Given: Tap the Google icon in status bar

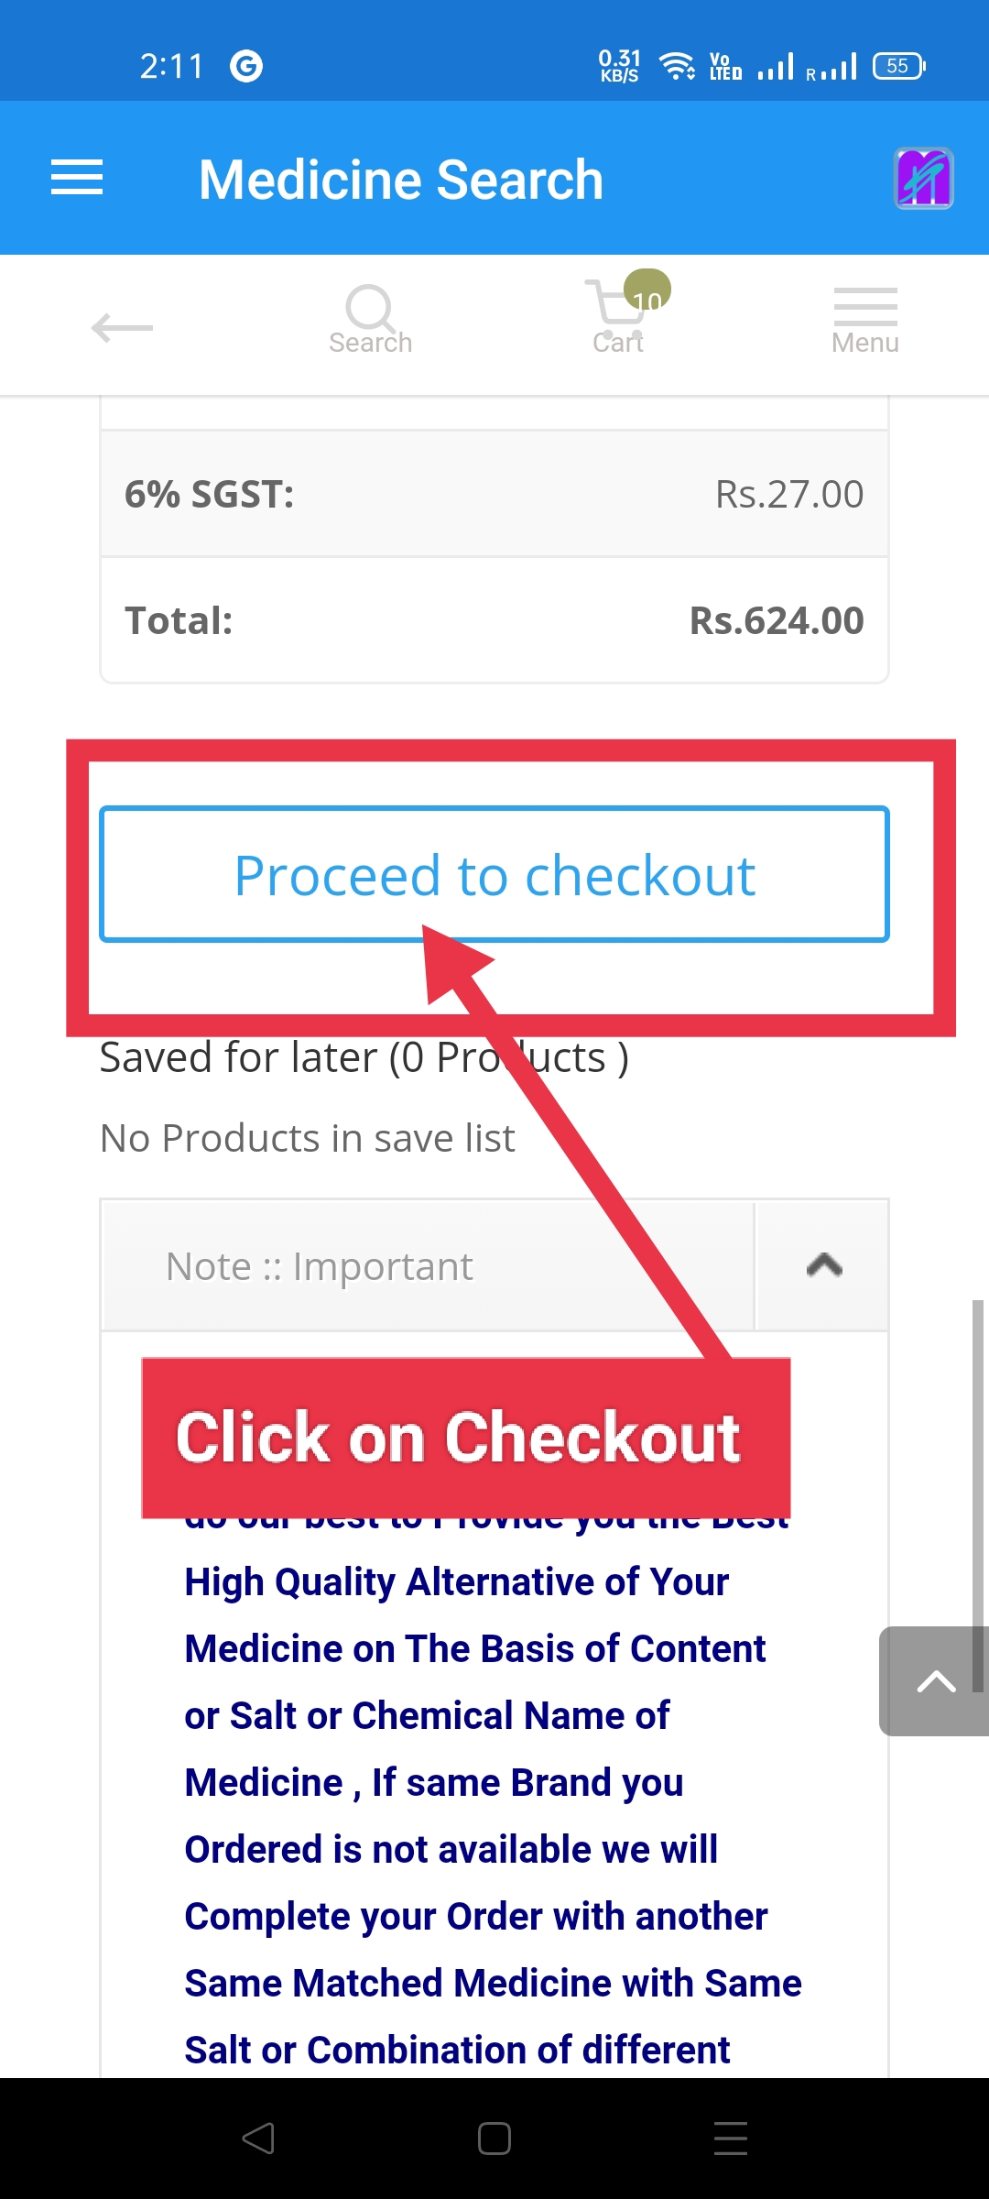Looking at the screenshot, I should point(246,66).
